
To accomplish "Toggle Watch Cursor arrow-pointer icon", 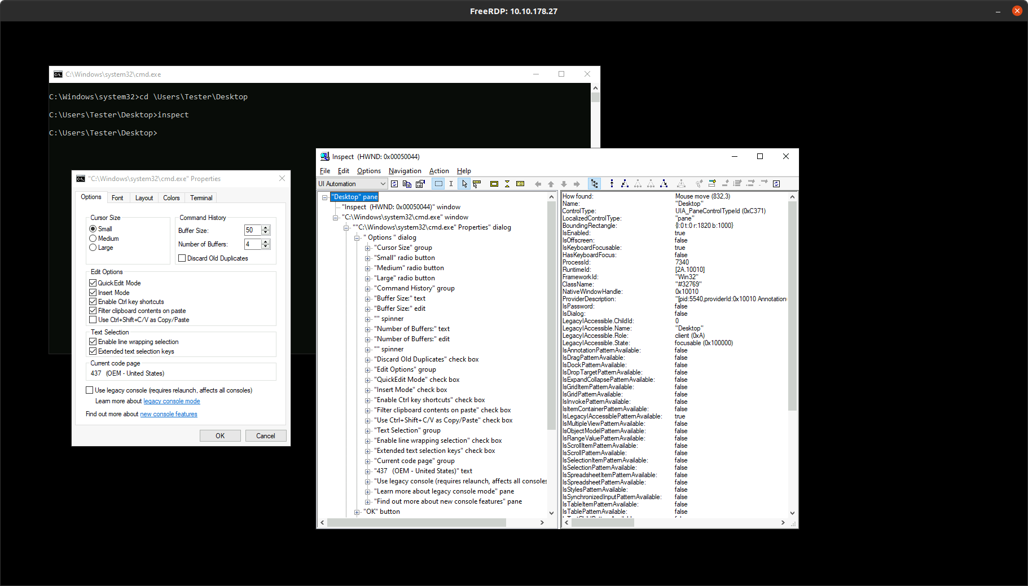I will (x=464, y=184).
